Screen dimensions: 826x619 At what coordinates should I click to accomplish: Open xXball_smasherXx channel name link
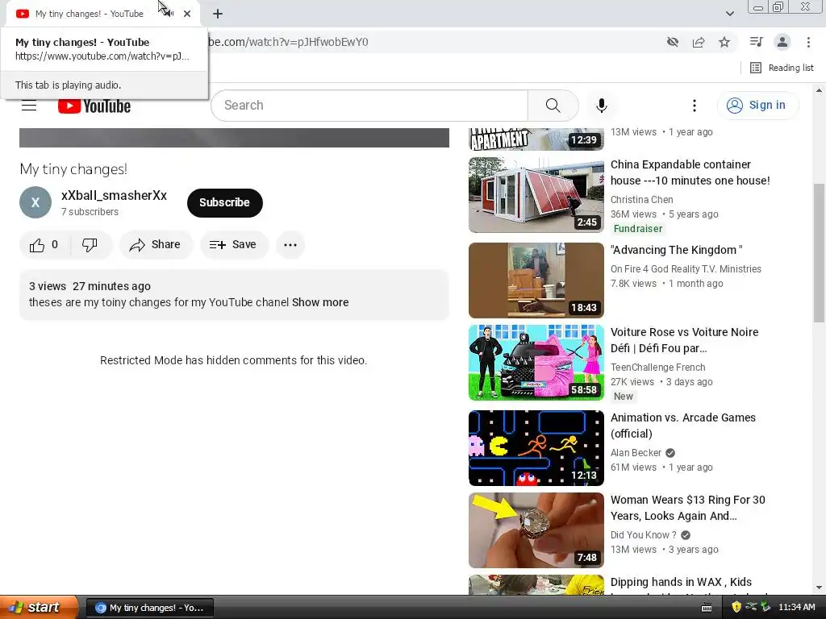(114, 195)
